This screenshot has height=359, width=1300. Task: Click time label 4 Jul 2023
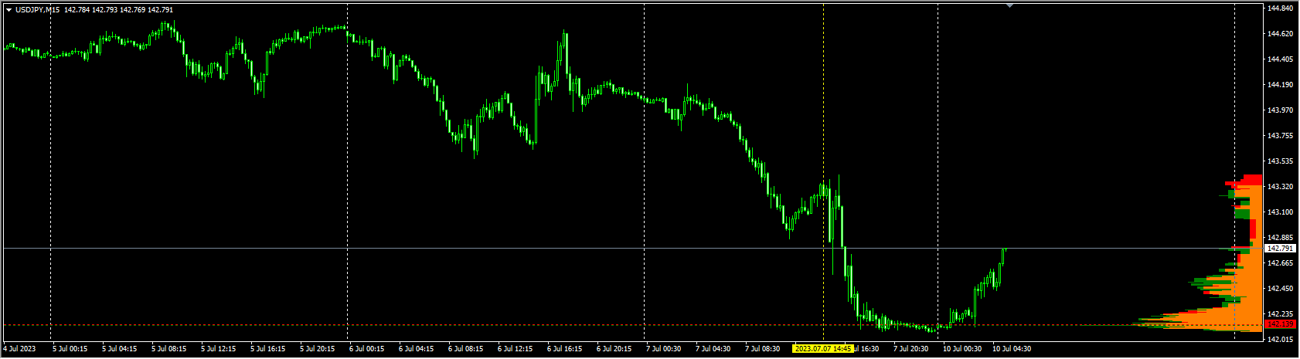tap(19, 349)
